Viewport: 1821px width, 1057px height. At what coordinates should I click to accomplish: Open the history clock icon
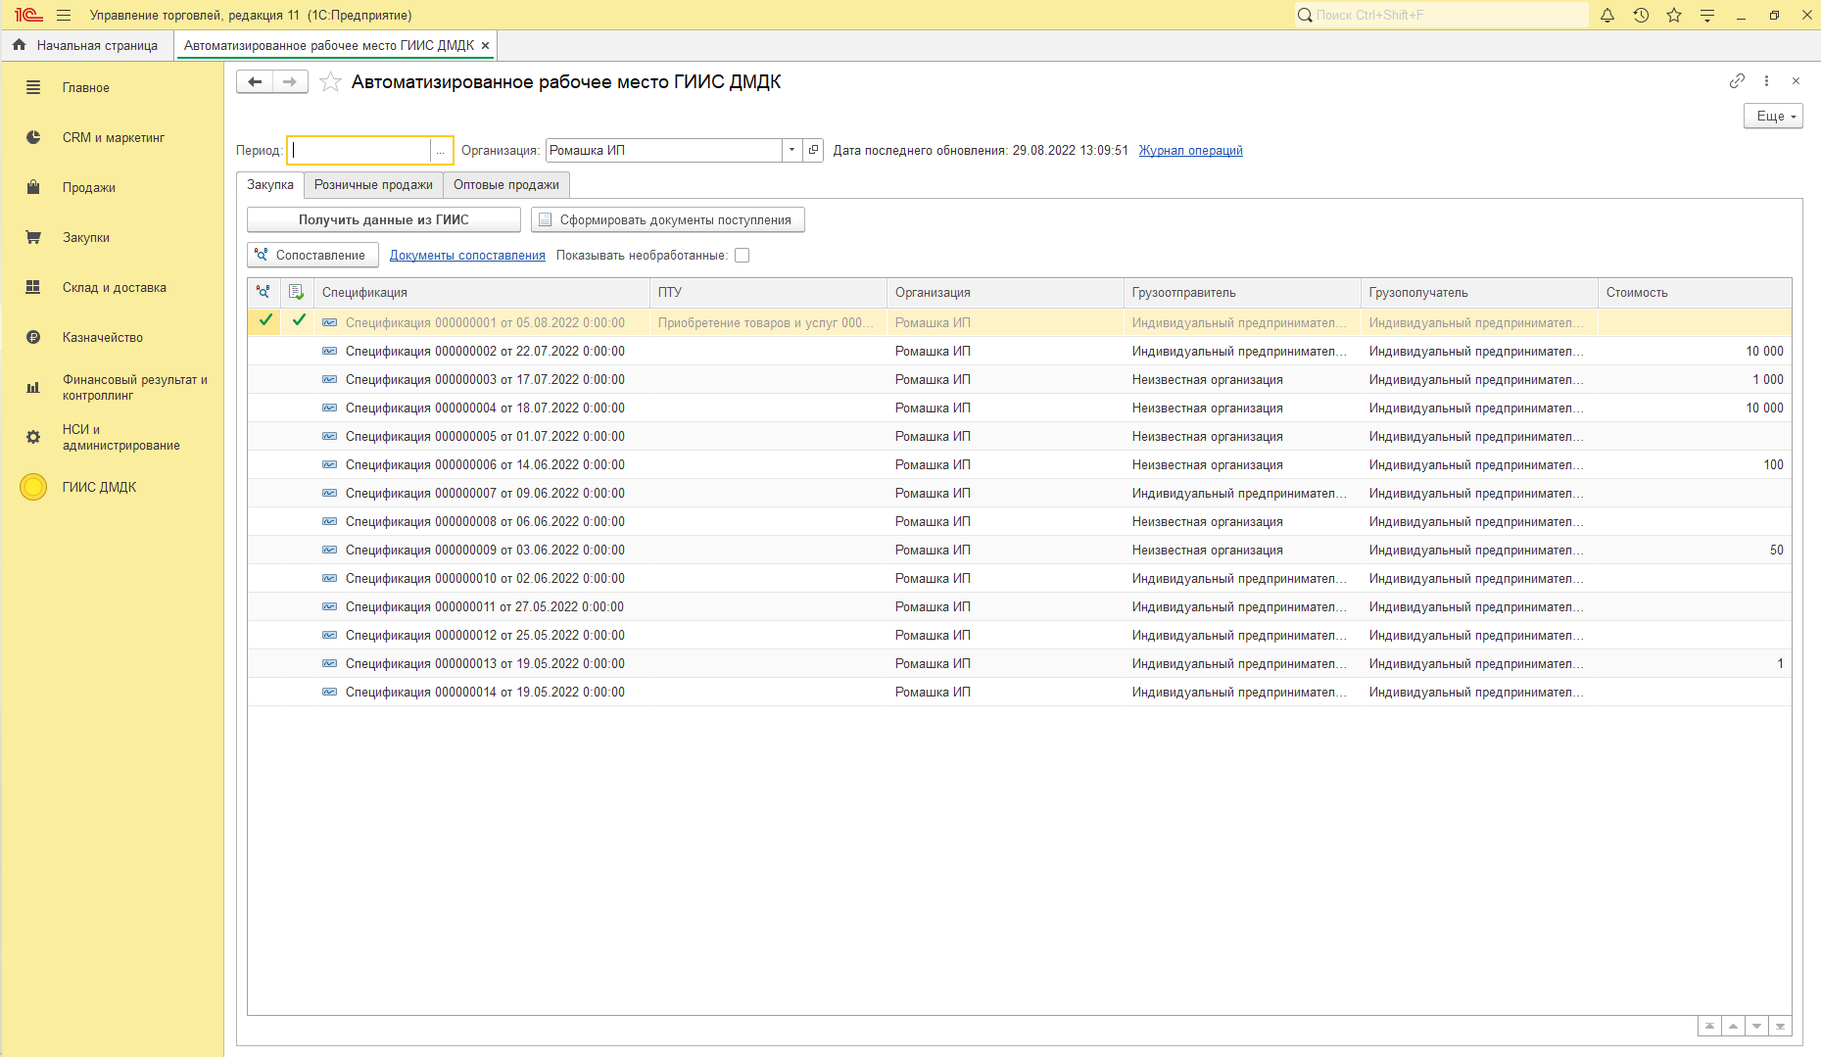click(x=1641, y=16)
